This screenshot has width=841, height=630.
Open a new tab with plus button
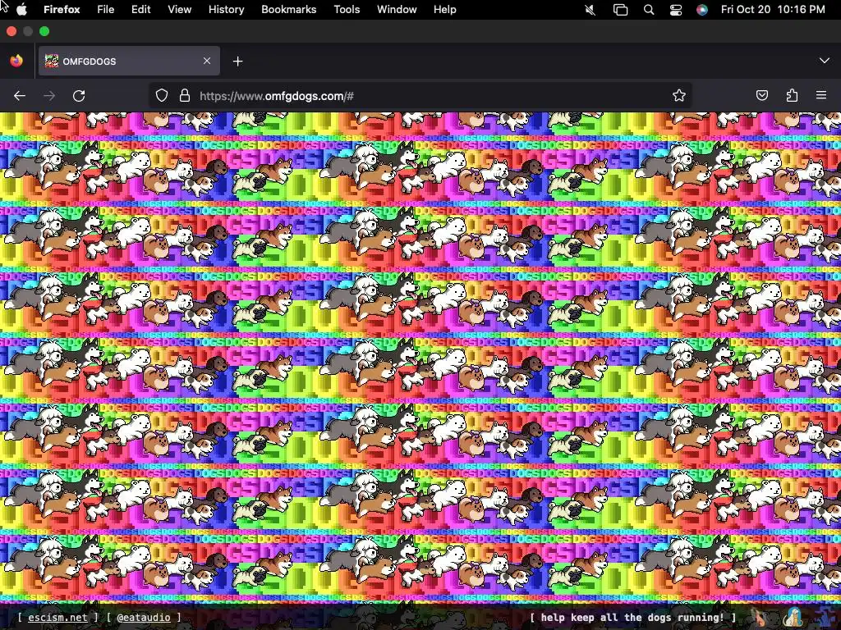click(237, 62)
